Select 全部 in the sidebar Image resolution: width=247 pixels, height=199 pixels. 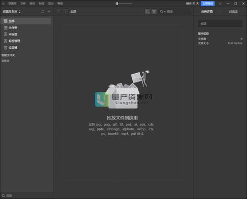(x=26, y=21)
